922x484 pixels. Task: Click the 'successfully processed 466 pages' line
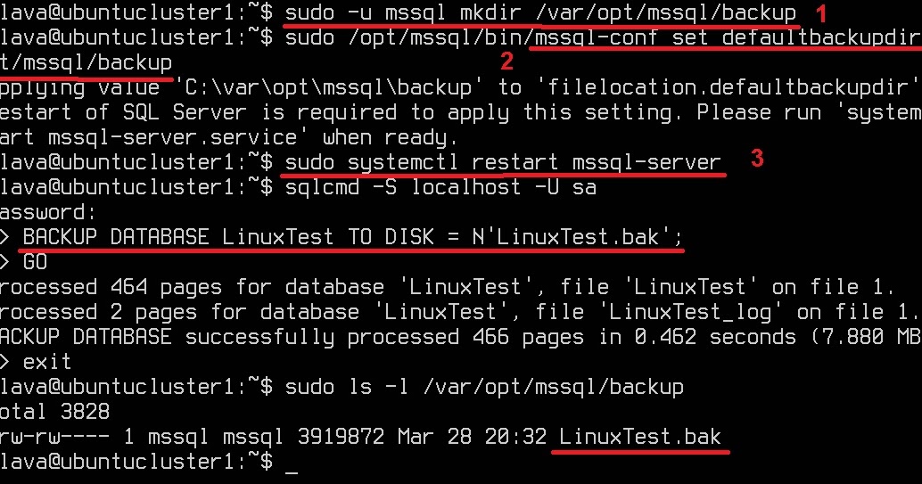(x=461, y=337)
